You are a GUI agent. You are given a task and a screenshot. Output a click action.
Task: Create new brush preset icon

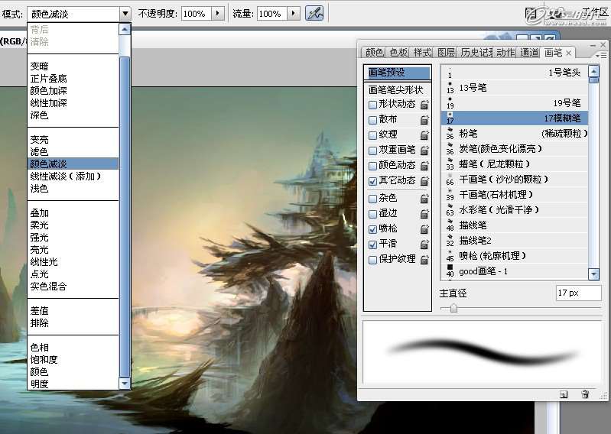(x=564, y=394)
